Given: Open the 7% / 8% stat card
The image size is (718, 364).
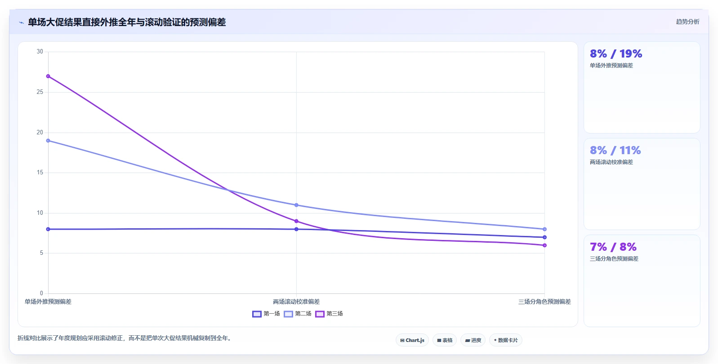Looking at the screenshot, I should click(642, 281).
